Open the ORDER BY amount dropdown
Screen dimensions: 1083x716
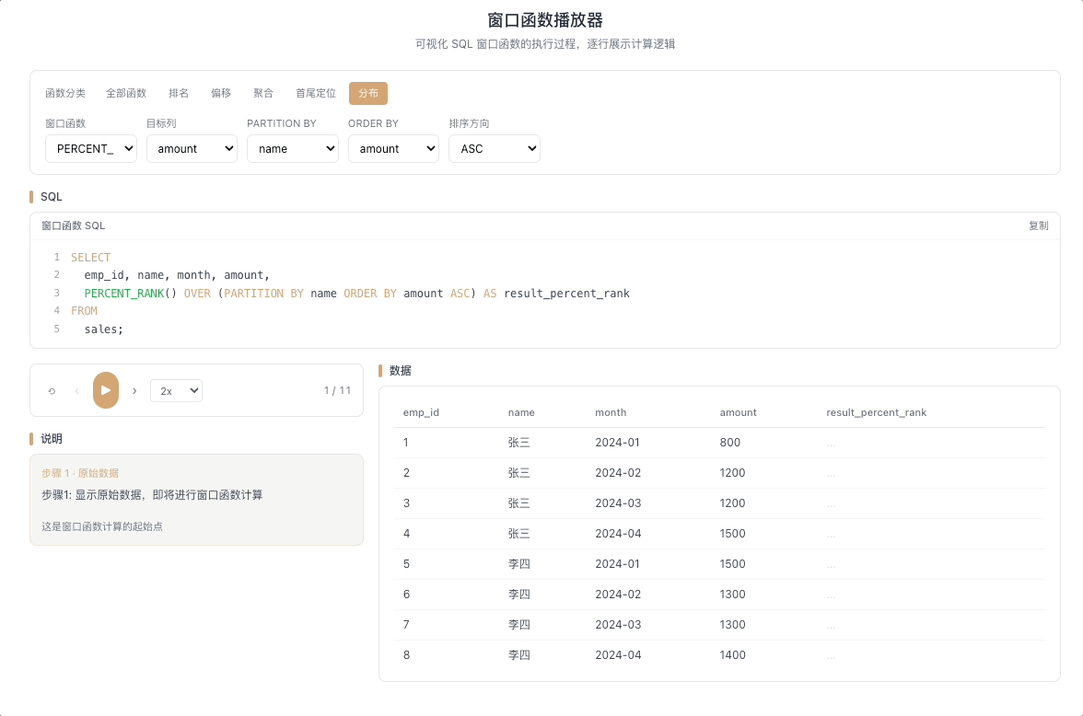pyautogui.click(x=394, y=148)
